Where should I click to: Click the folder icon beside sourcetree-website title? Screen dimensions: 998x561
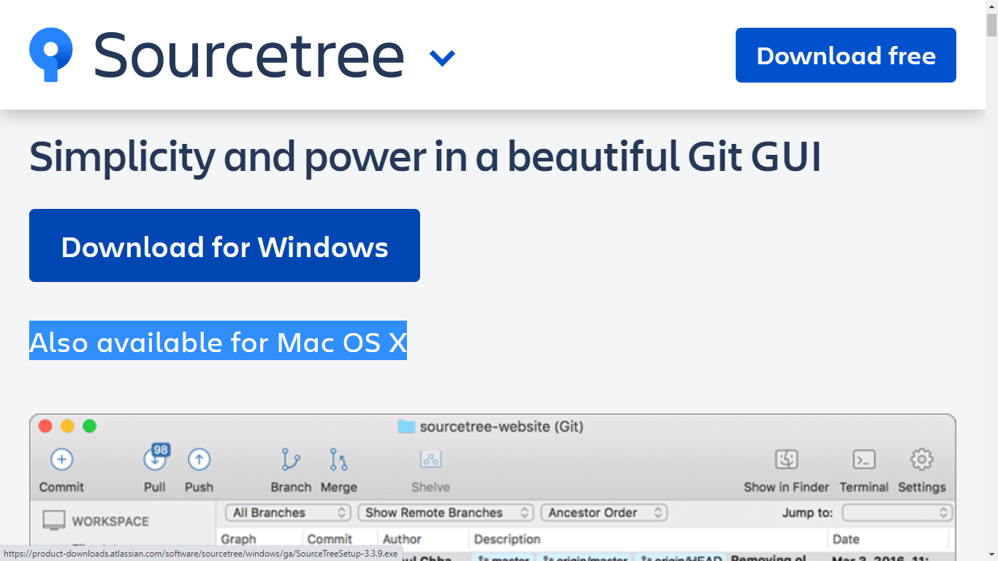click(x=406, y=426)
